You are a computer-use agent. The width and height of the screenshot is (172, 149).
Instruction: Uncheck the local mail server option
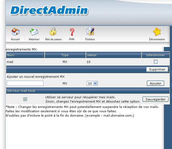(25, 99)
